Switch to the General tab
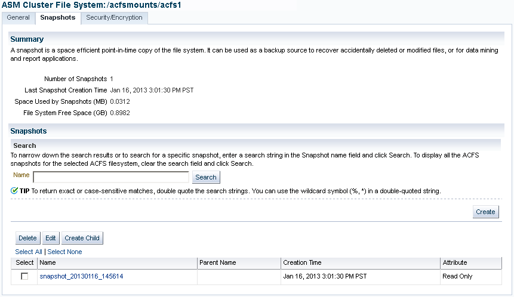The height and width of the screenshot is (297, 514). [18, 18]
